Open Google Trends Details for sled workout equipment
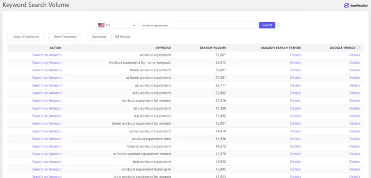371x178 pixels. click(355, 162)
